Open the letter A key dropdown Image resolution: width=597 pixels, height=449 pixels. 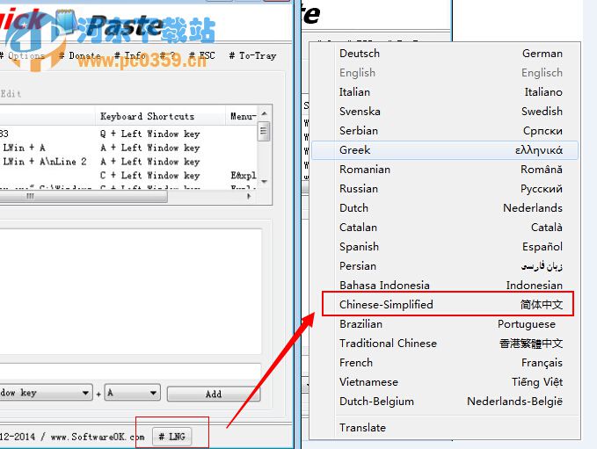pos(133,393)
